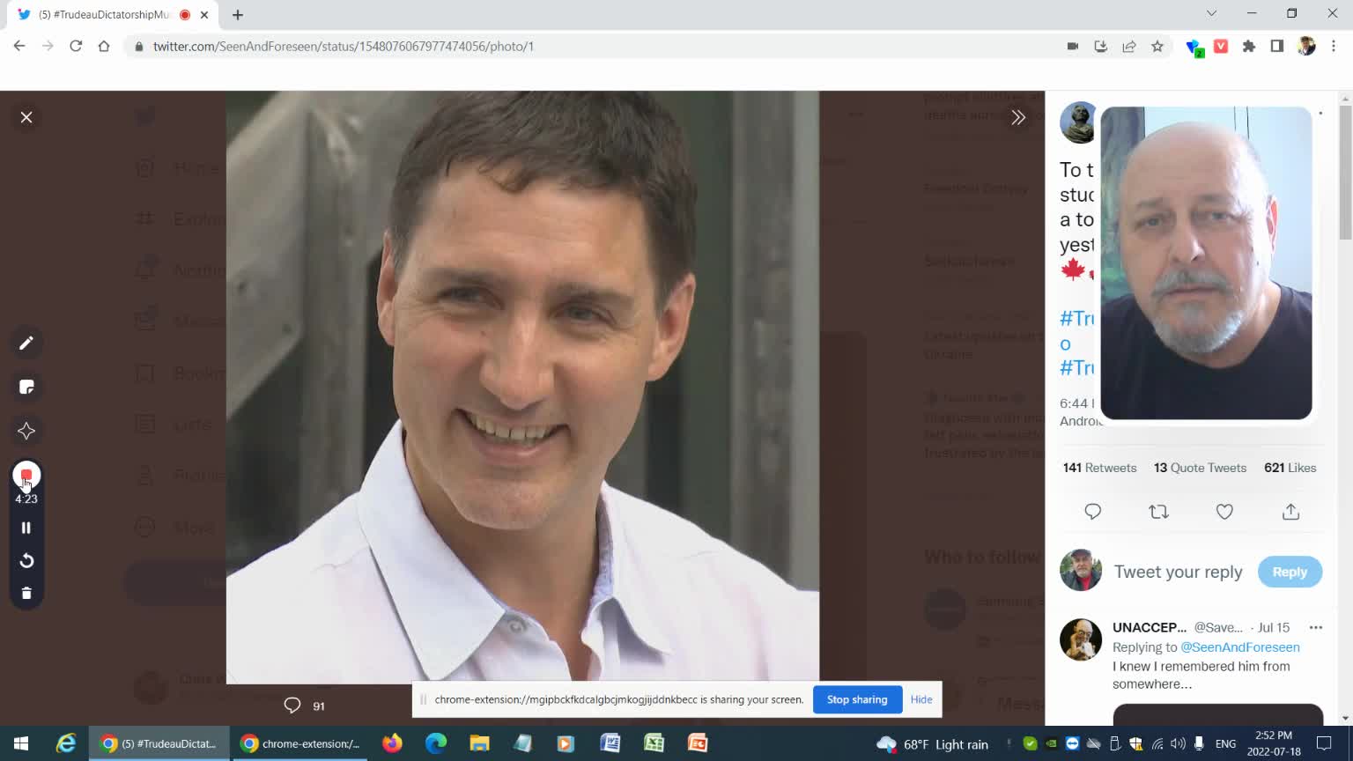Image resolution: width=1353 pixels, height=761 pixels.
Task: Open the sticker tool in the recorder toolbar
Action: 26,387
